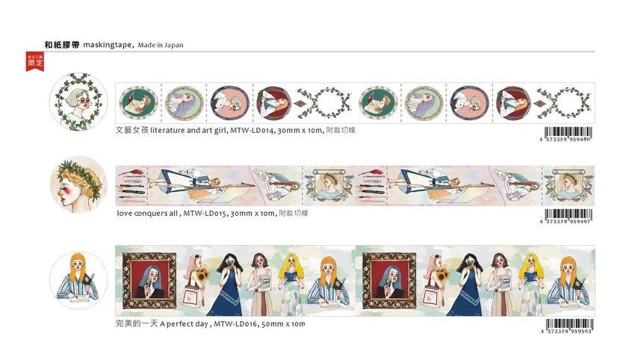Select the laurel crown girl round thumbnail
The image size is (629, 354).
[78, 184]
